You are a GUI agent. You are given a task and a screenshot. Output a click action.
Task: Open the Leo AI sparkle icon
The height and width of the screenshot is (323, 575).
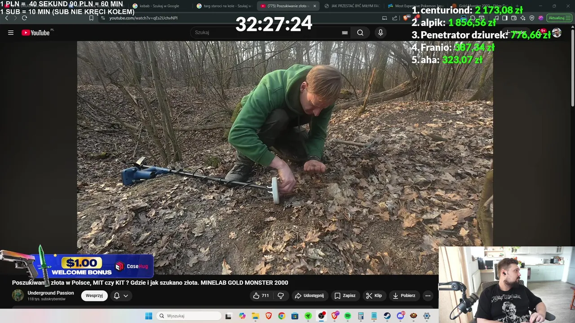pos(523,18)
